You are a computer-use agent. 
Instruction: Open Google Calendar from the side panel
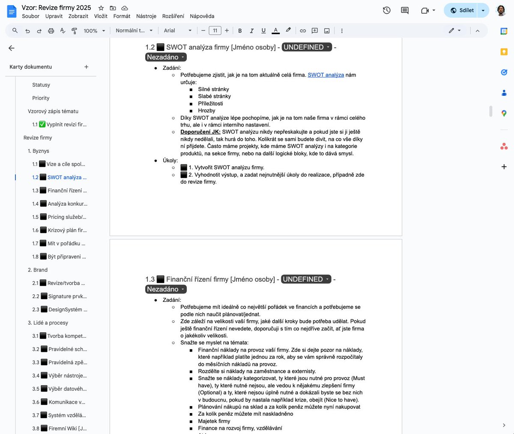pyautogui.click(x=504, y=31)
